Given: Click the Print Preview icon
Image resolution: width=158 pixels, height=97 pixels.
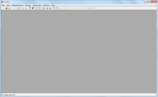Looking at the screenshot, I should click(x=26, y=8).
